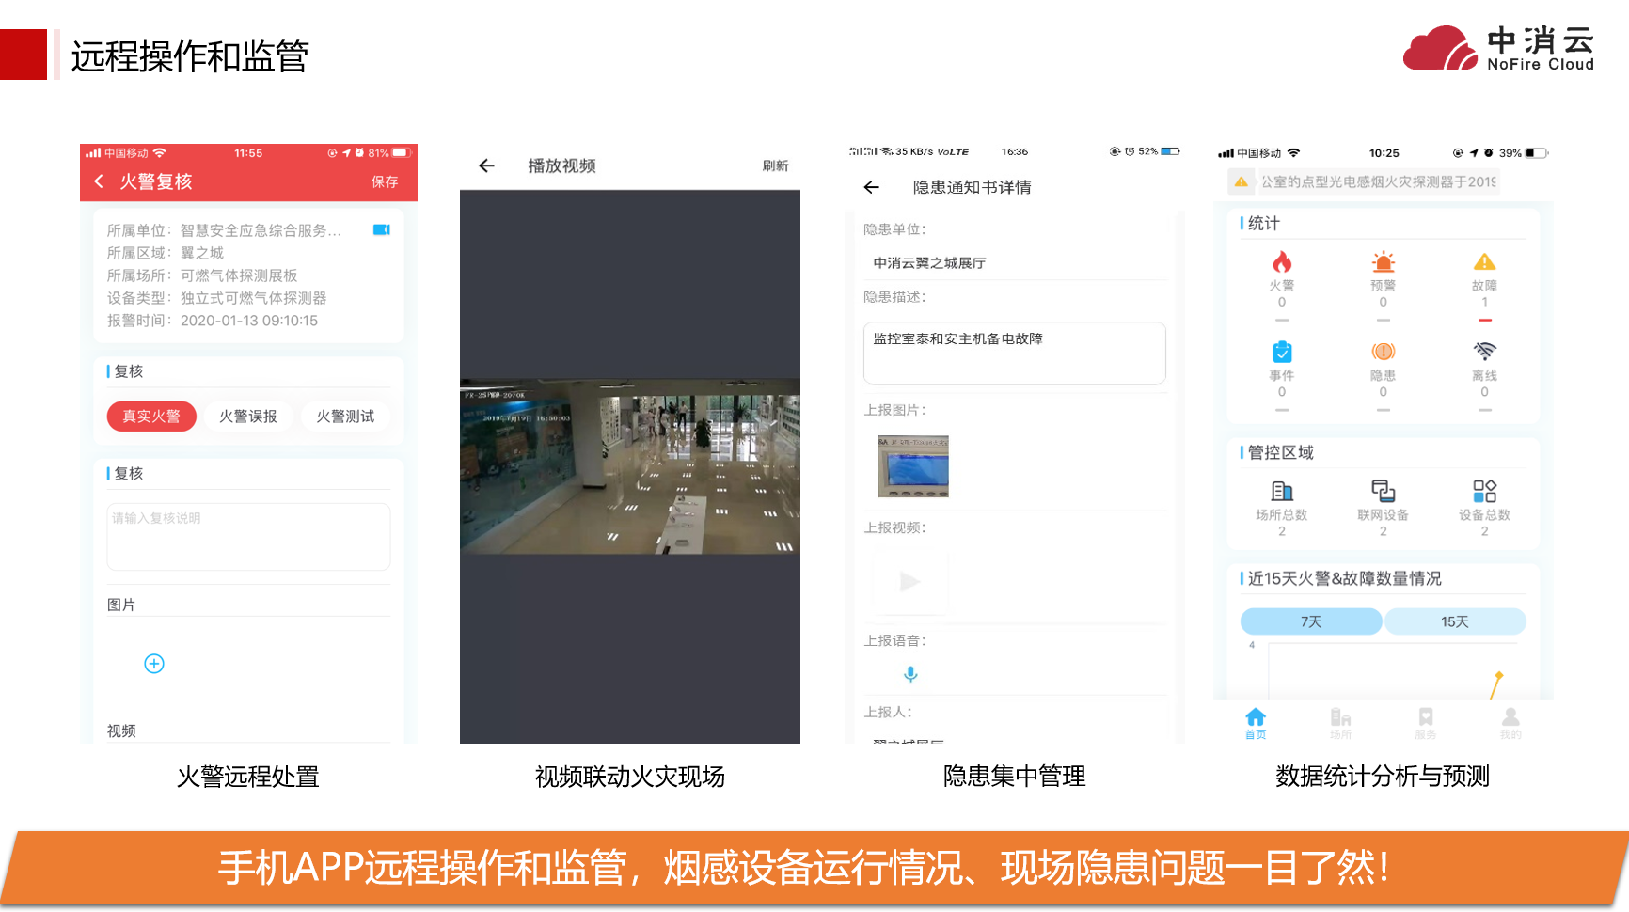Play the reported video under 上报视频

tap(909, 582)
